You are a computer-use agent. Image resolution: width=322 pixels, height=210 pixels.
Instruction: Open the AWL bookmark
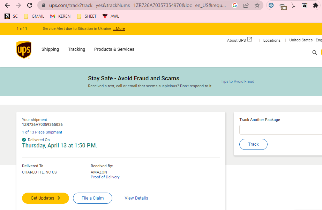(x=111, y=16)
